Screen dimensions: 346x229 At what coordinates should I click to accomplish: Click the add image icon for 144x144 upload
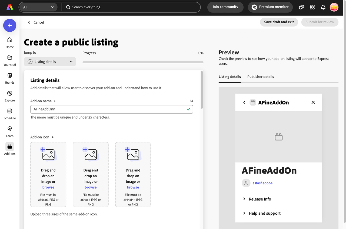click(x=133, y=154)
